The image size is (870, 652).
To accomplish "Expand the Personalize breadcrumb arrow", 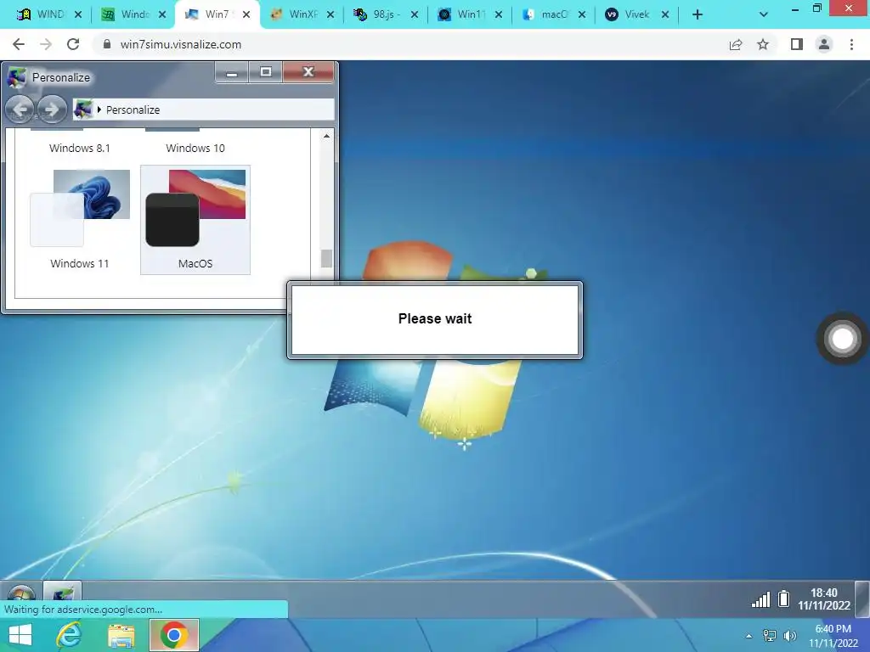I will (99, 110).
